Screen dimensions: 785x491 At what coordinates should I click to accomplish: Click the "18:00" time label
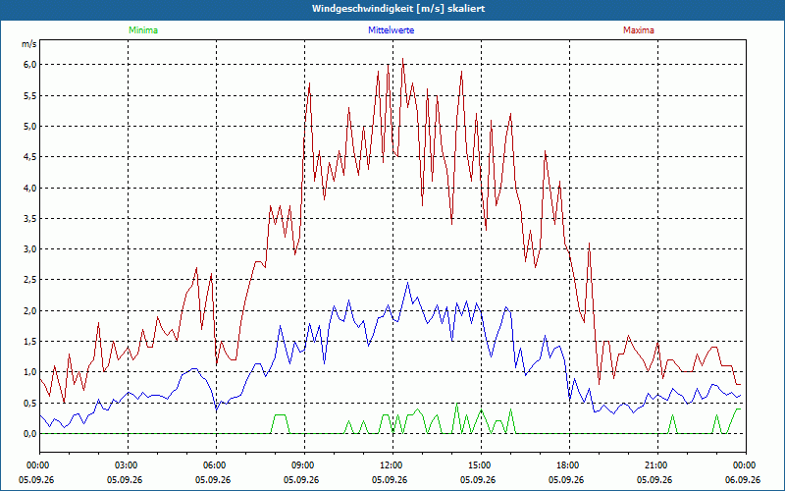[569, 465]
